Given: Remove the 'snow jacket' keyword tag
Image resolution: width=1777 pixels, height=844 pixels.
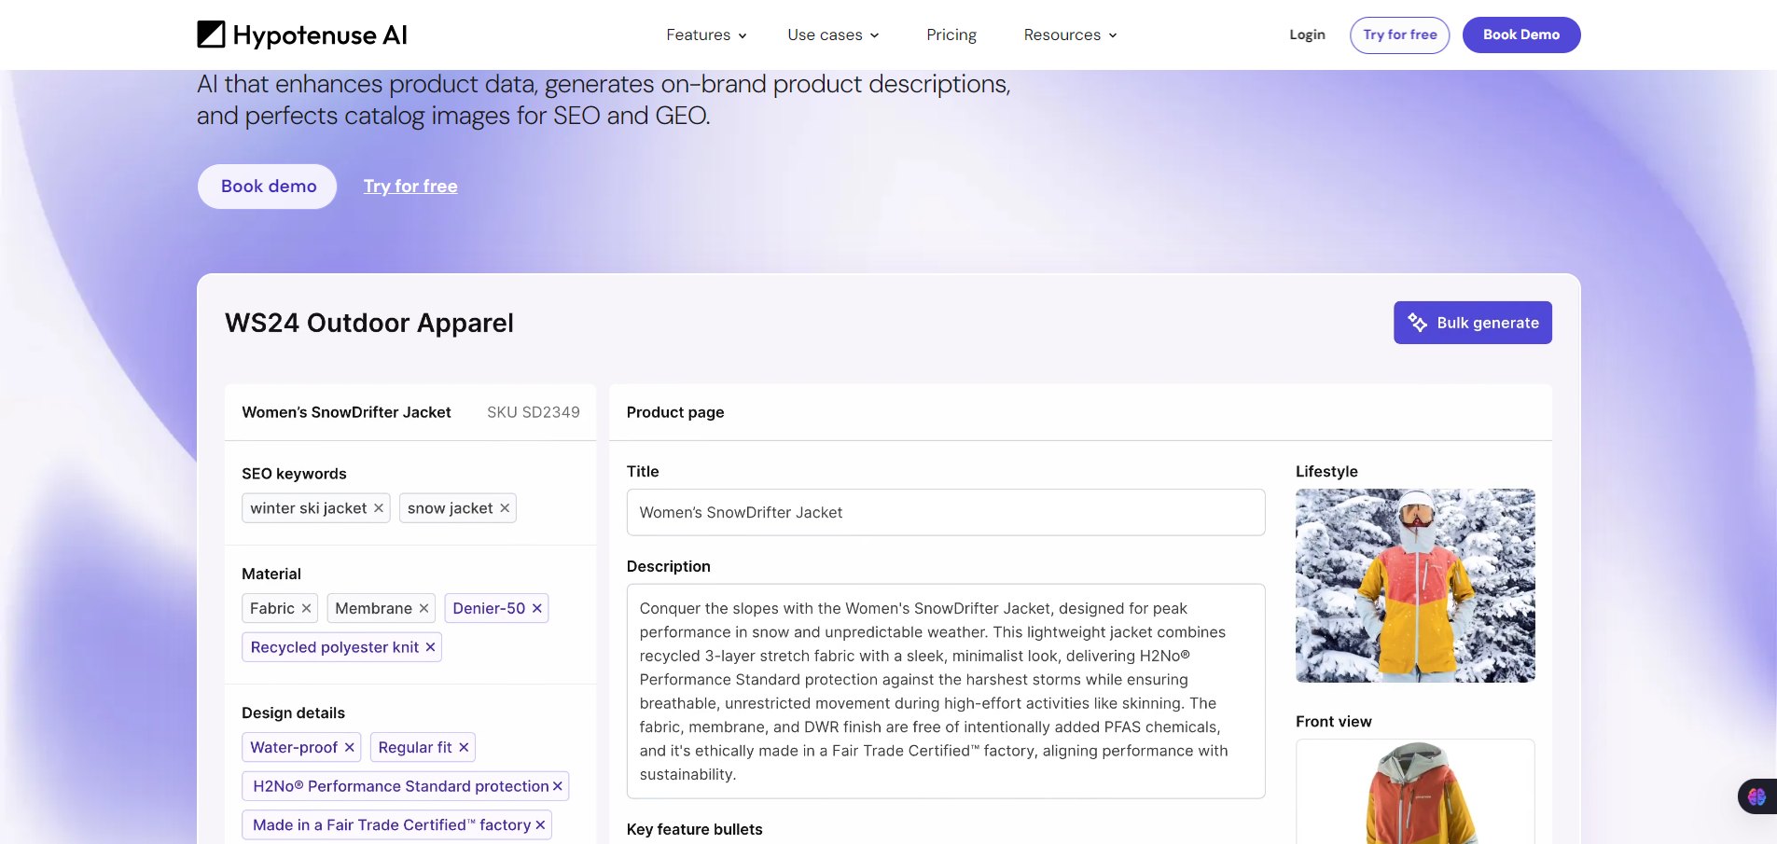Looking at the screenshot, I should pos(505,508).
